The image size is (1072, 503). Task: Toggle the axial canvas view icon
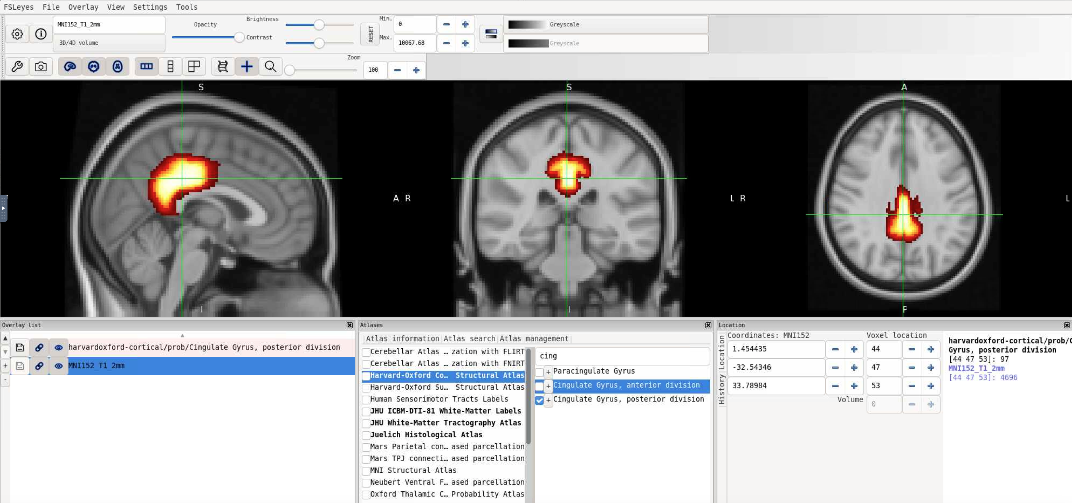[118, 67]
